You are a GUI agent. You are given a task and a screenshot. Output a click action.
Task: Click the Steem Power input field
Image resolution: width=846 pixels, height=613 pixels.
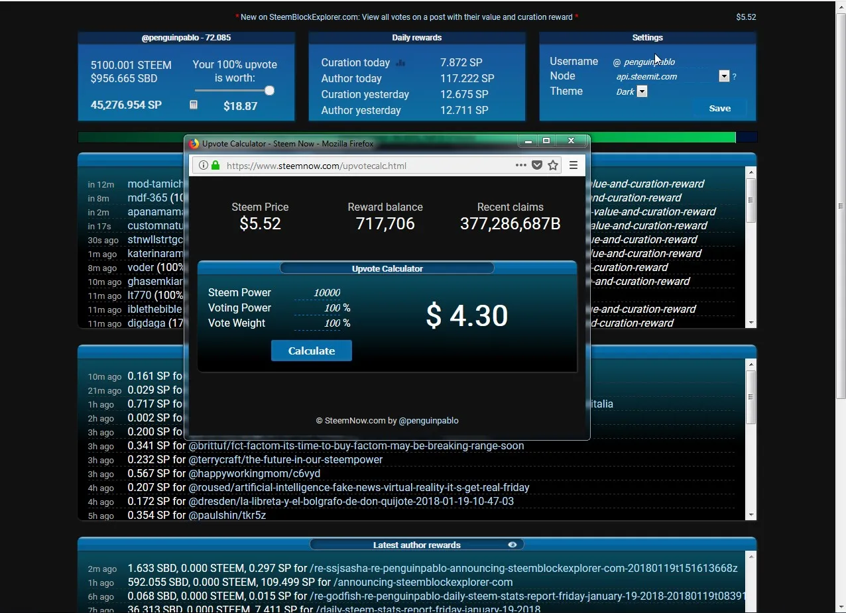(318, 293)
